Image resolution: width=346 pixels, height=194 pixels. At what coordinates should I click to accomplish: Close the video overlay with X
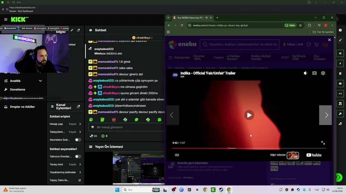[329, 40]
